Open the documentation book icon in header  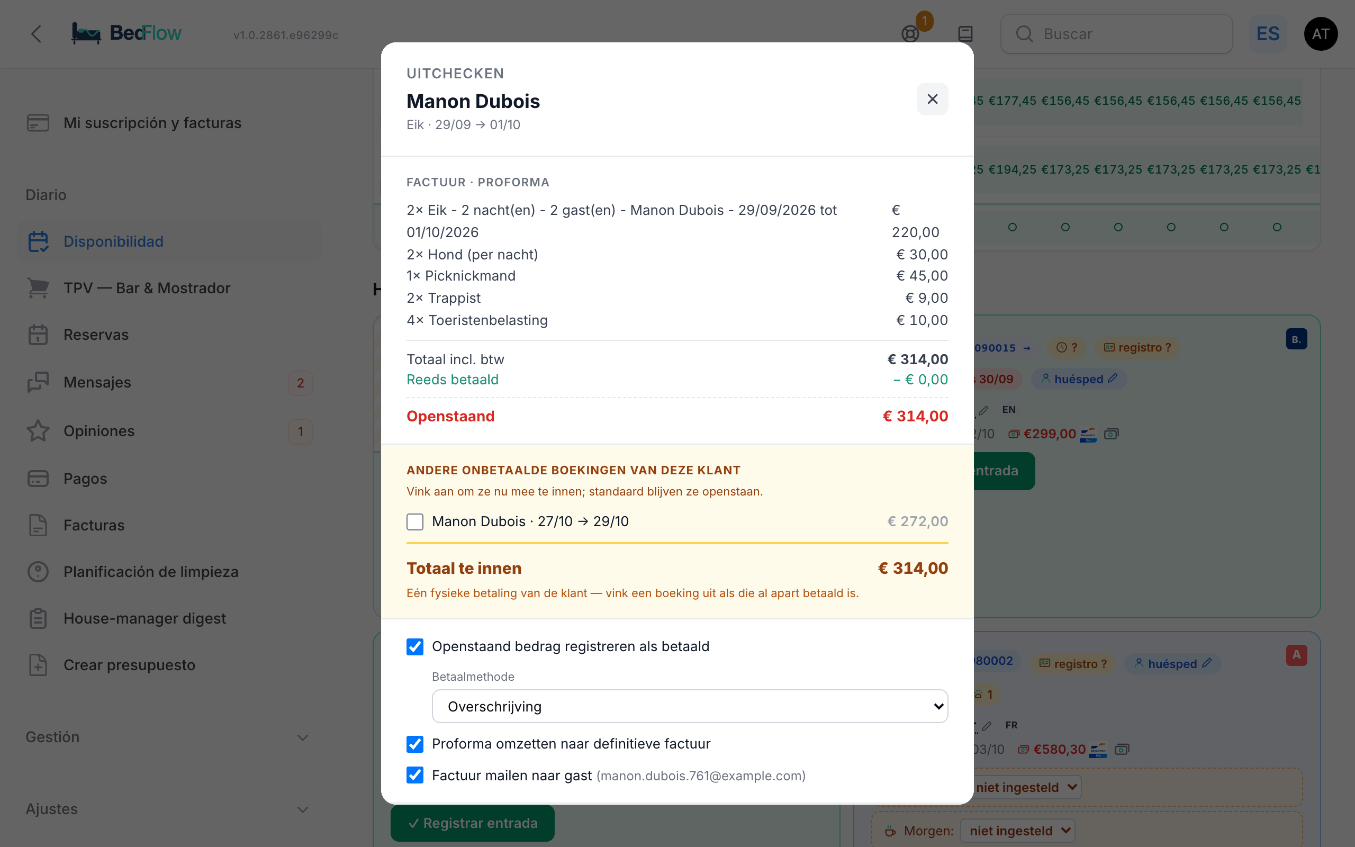[965, 34]
